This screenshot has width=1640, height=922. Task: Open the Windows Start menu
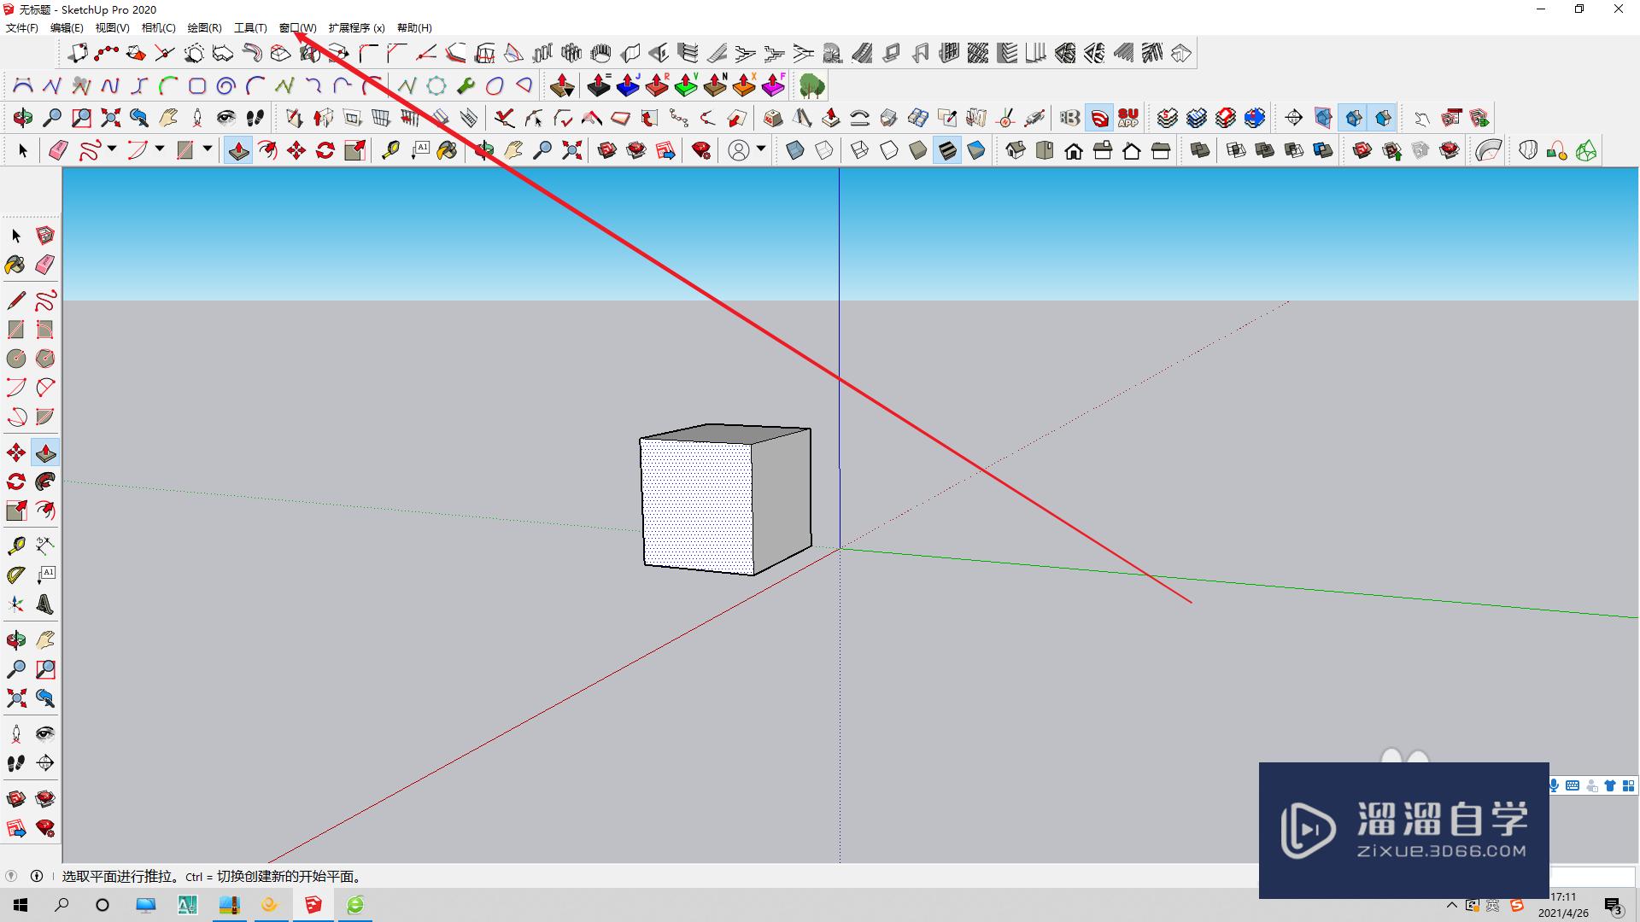[20, 905]
